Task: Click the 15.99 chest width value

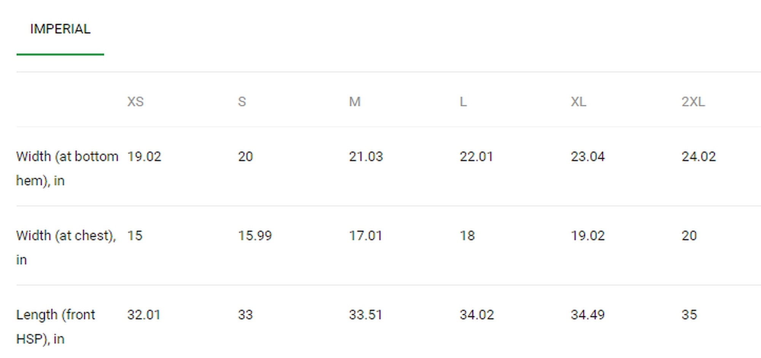Action: [x=255, y=236]
